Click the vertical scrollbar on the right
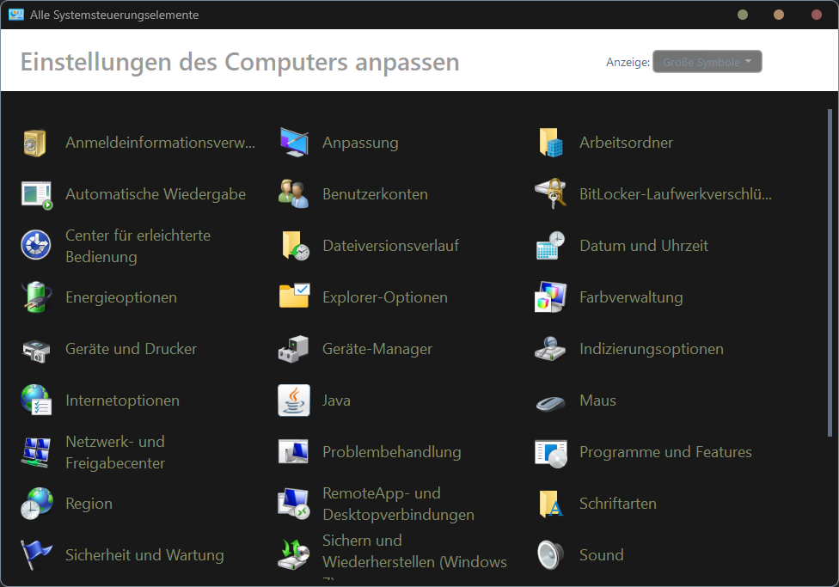 click(830, 275)
